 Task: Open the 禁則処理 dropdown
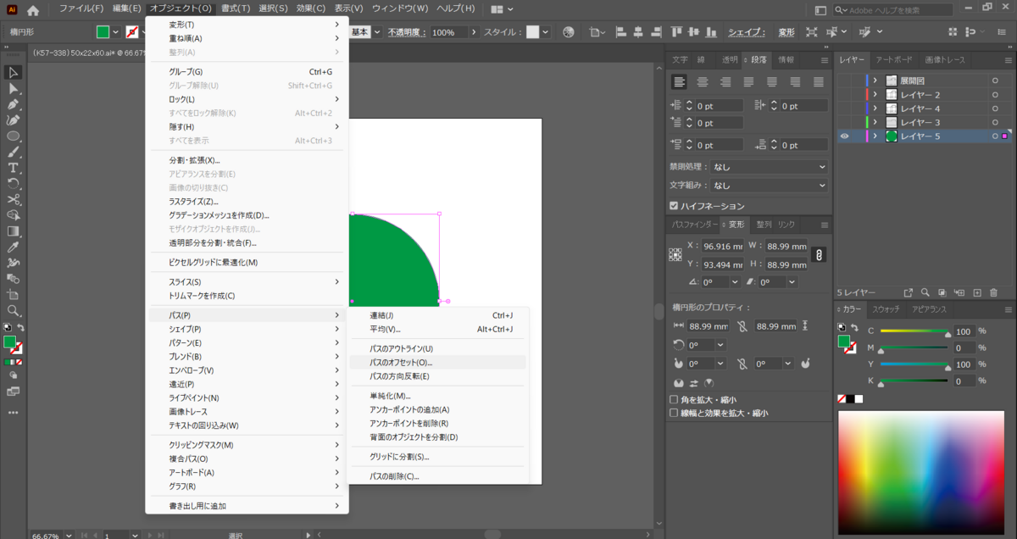tap(769, 167)
